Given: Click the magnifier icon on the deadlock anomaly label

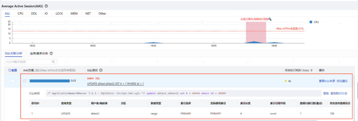Looking at the screenshot, I should pyautogui.click(x=270, y=20).
